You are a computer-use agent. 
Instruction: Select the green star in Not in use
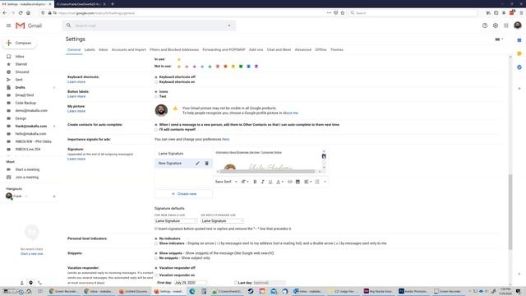(210, 67)
